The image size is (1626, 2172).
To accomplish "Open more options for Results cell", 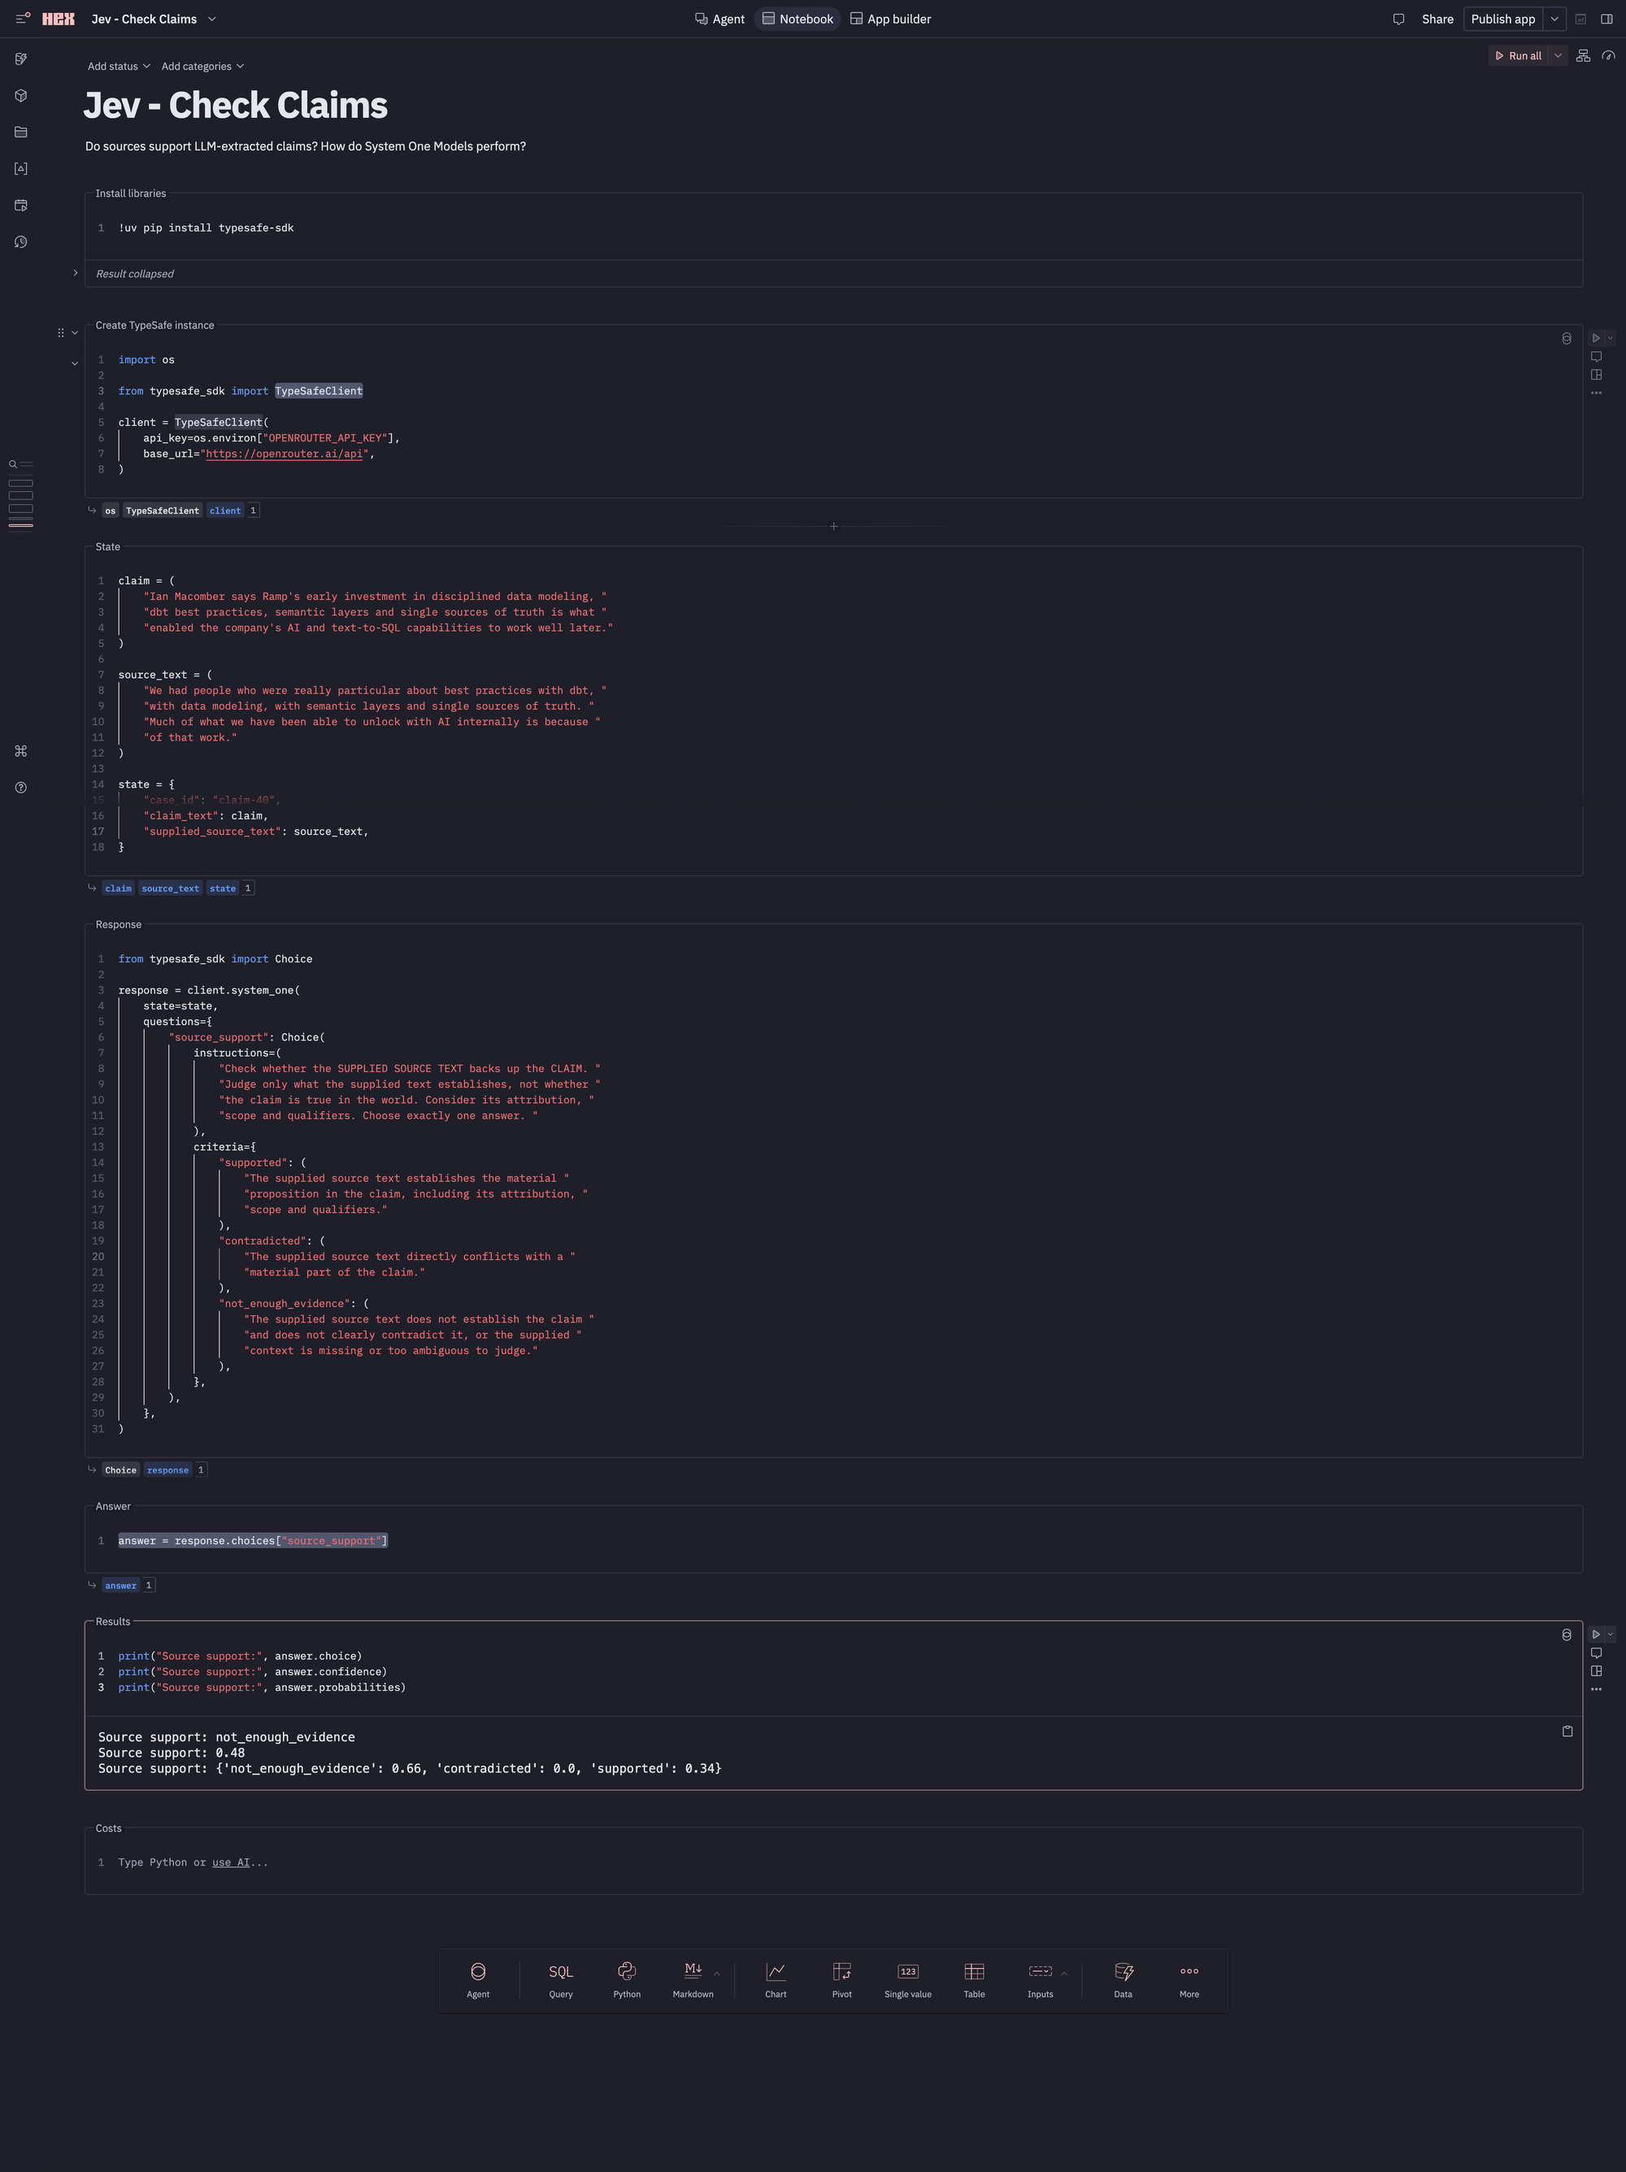I will pos(1597,1689).
